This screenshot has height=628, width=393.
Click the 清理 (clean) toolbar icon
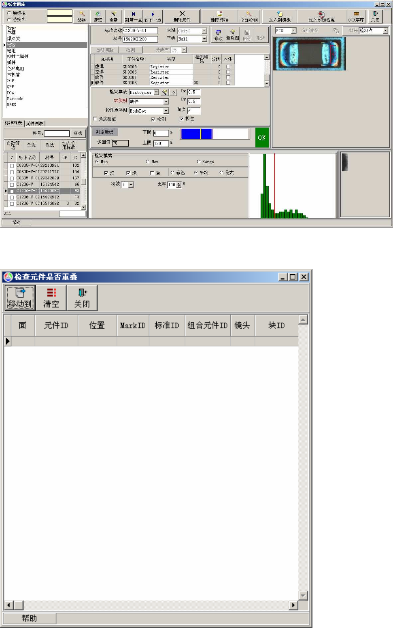point(98,17)
